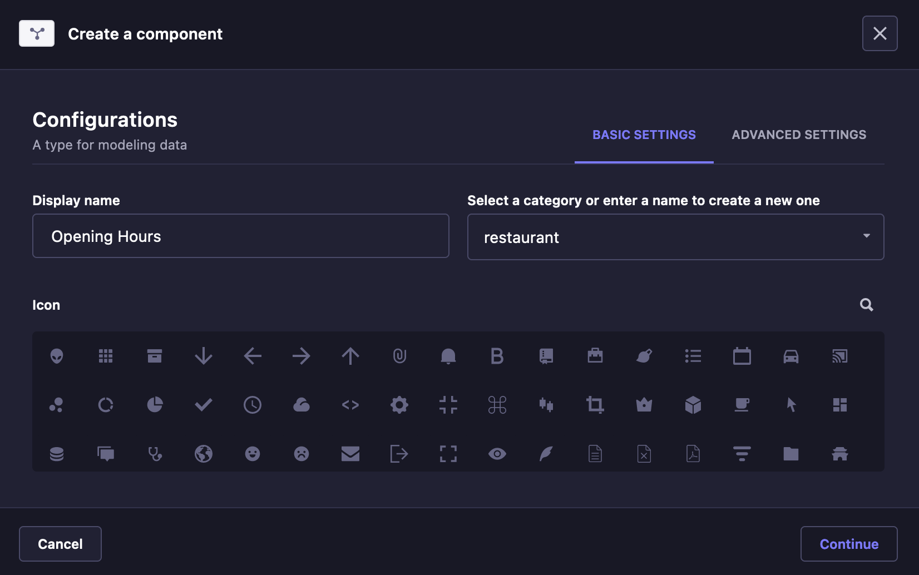Cancel the component creation
This screenshot has height=575, width=919.
point(60,543)
